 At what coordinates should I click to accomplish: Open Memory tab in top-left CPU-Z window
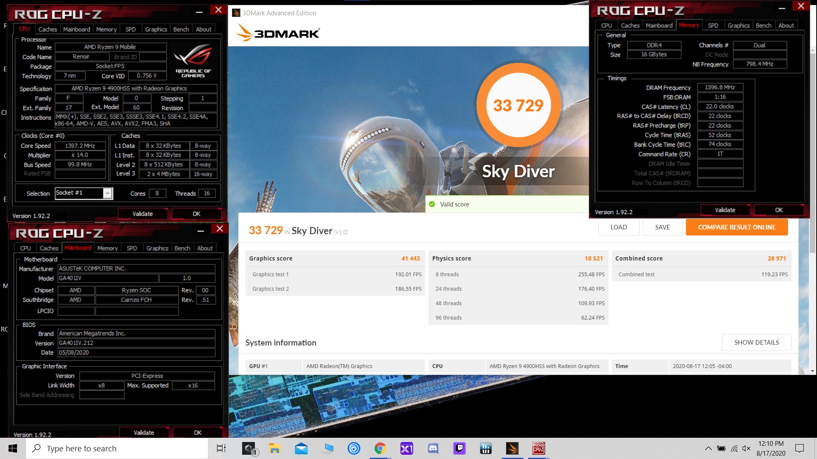point(106,29)
